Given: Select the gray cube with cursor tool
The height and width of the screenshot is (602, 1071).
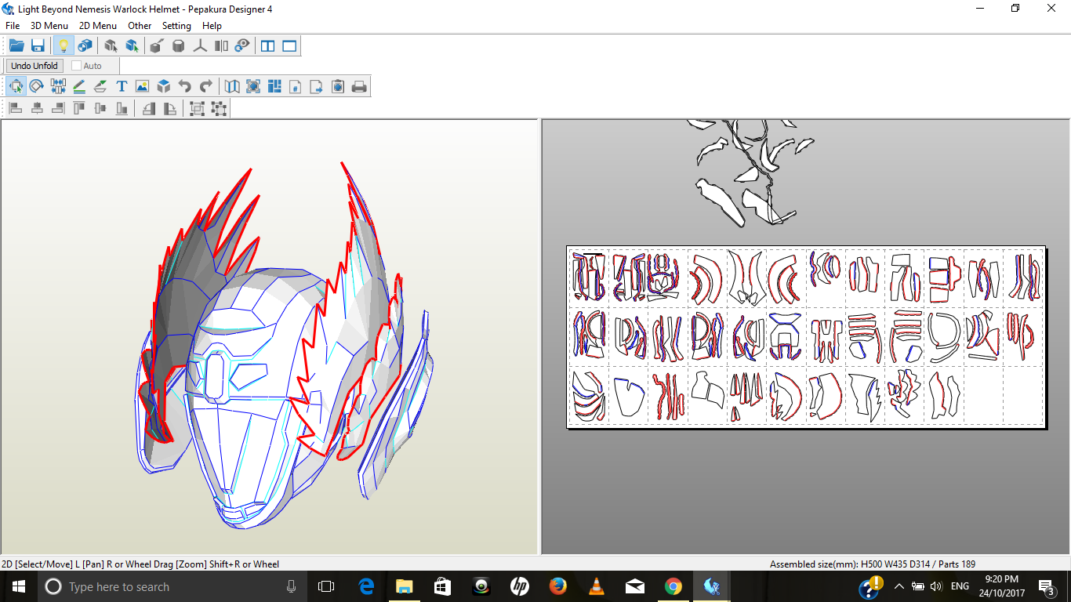Looking at the screenshot, I should point(111,46).
